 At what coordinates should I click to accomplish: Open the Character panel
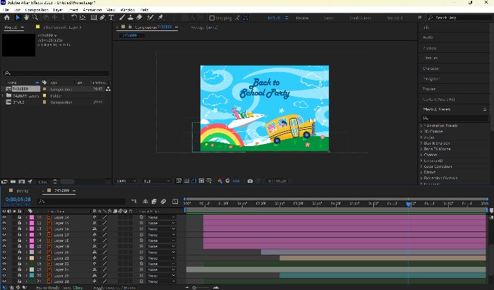point(430,68)
